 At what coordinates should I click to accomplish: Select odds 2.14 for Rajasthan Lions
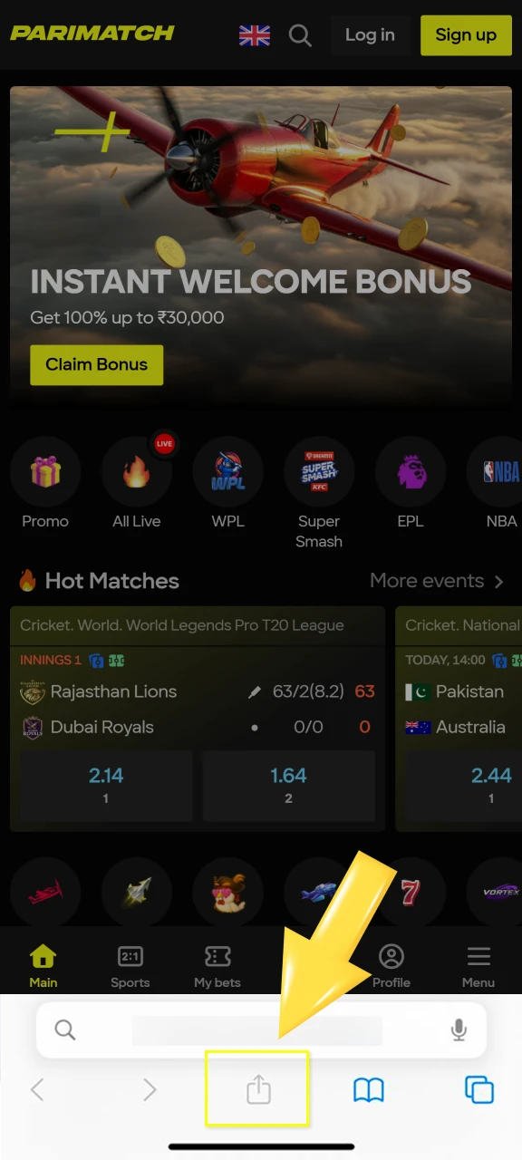pyautogui.click(x=106, y=785)
